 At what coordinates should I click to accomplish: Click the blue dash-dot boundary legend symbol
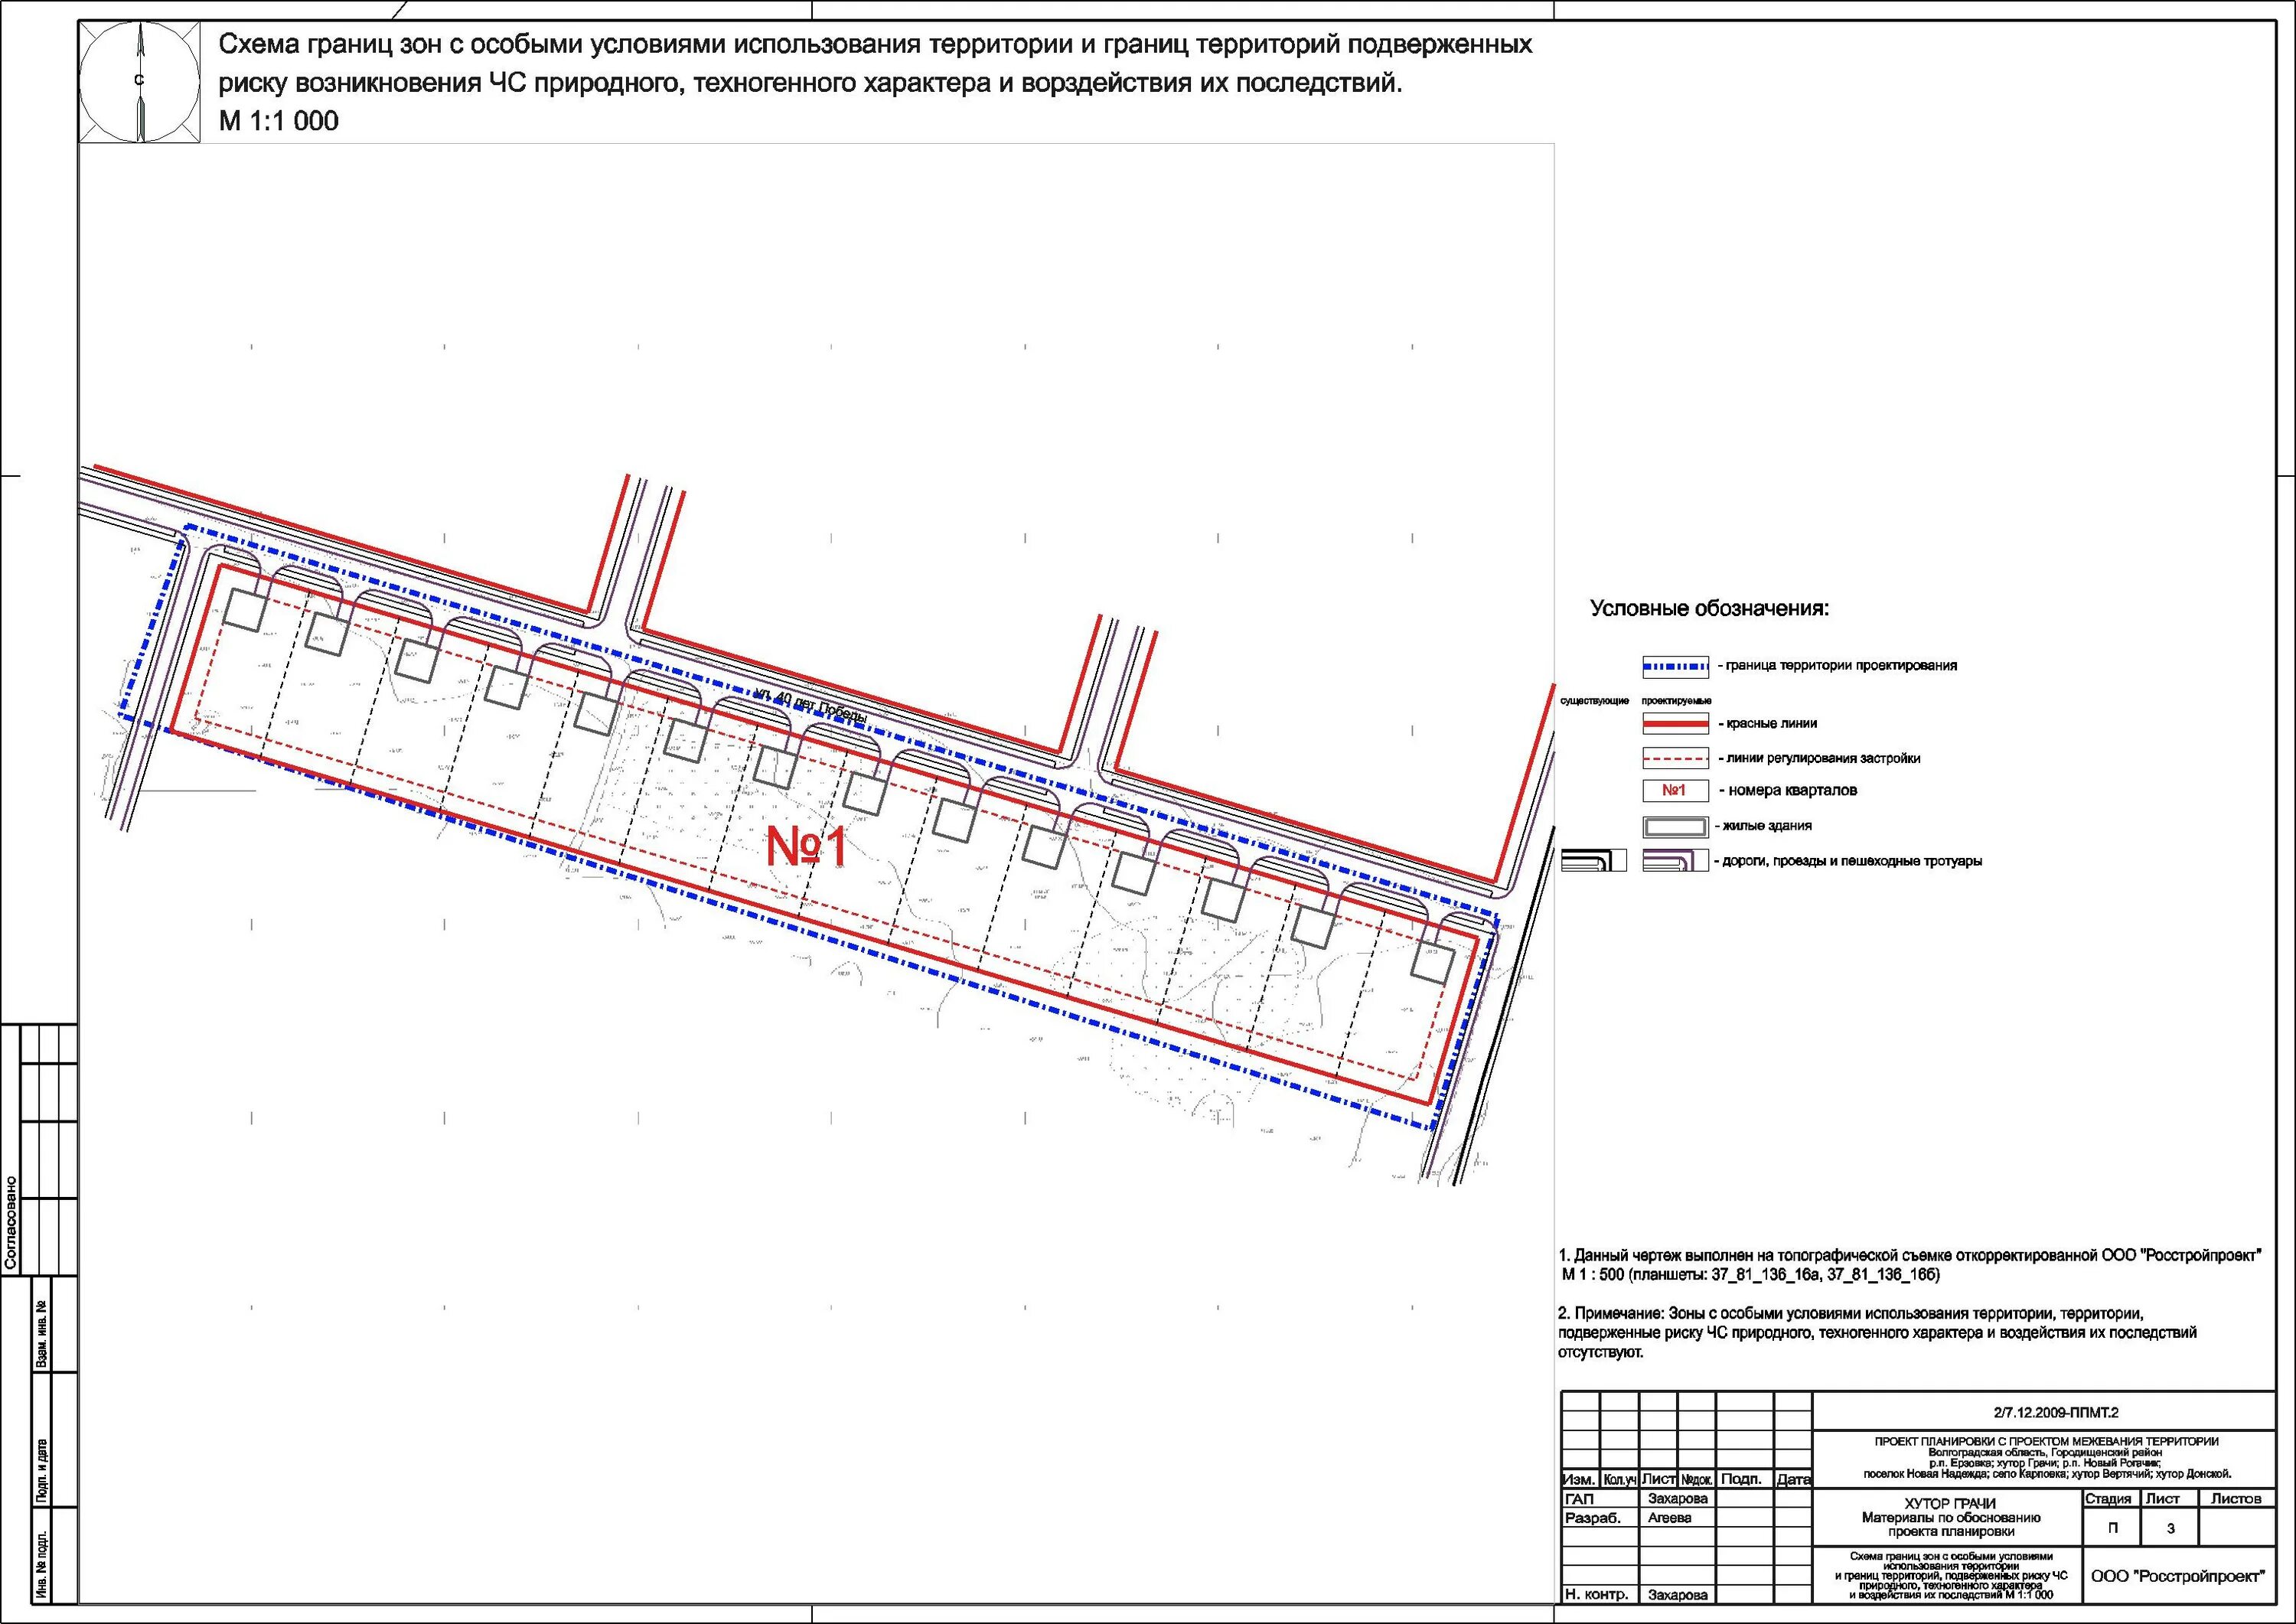tap(1675, 666)
